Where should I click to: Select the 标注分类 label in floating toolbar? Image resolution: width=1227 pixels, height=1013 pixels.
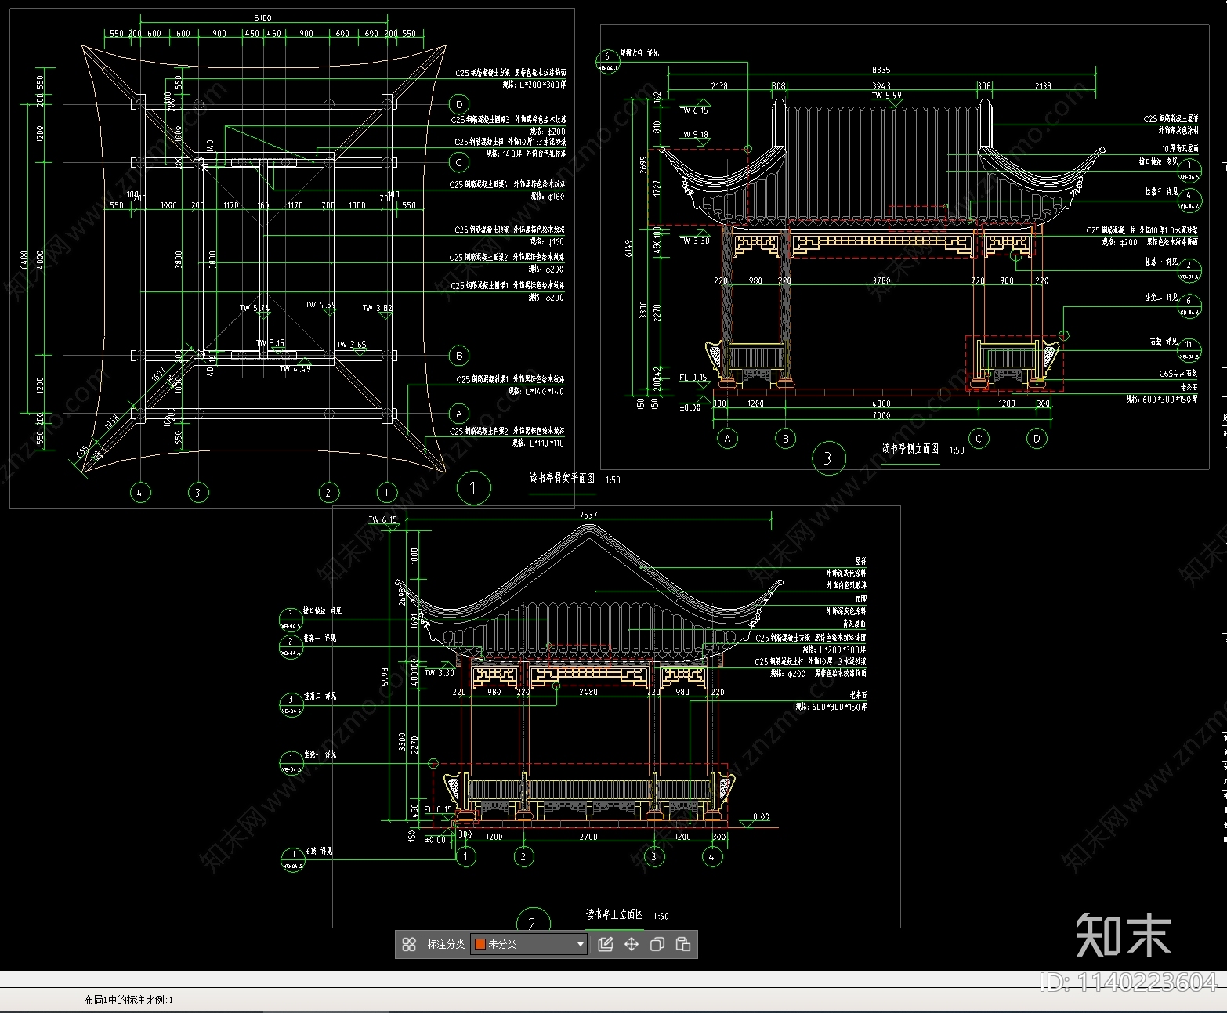coord(446,944)
